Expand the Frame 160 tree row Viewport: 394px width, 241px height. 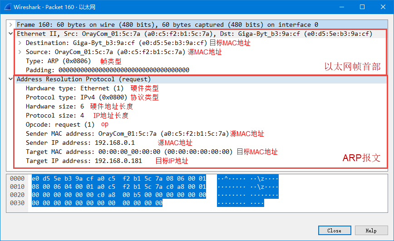coord(10,25)
